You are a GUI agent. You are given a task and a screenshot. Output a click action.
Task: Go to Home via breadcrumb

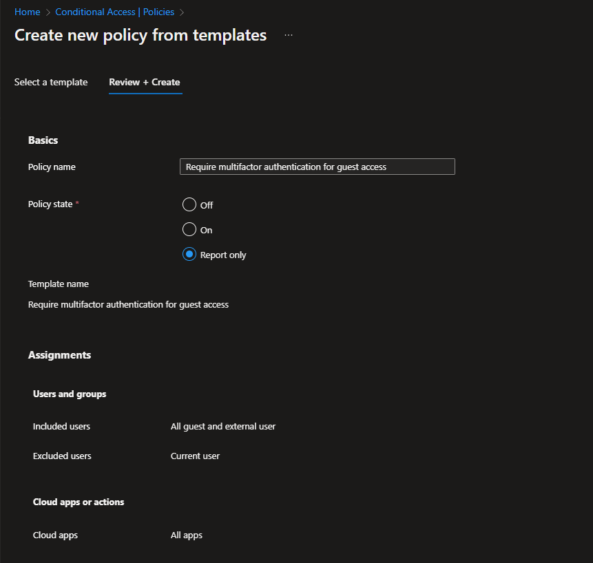[x=27, y=12]
